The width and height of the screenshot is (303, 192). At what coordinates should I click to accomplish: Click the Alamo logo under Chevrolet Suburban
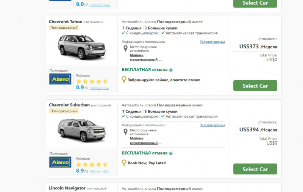[x=60, y=162]
